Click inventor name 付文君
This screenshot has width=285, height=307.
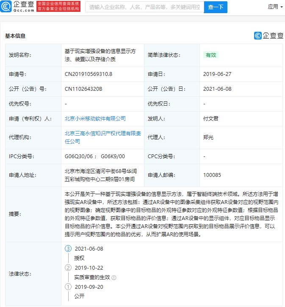(x=211, y=119)
